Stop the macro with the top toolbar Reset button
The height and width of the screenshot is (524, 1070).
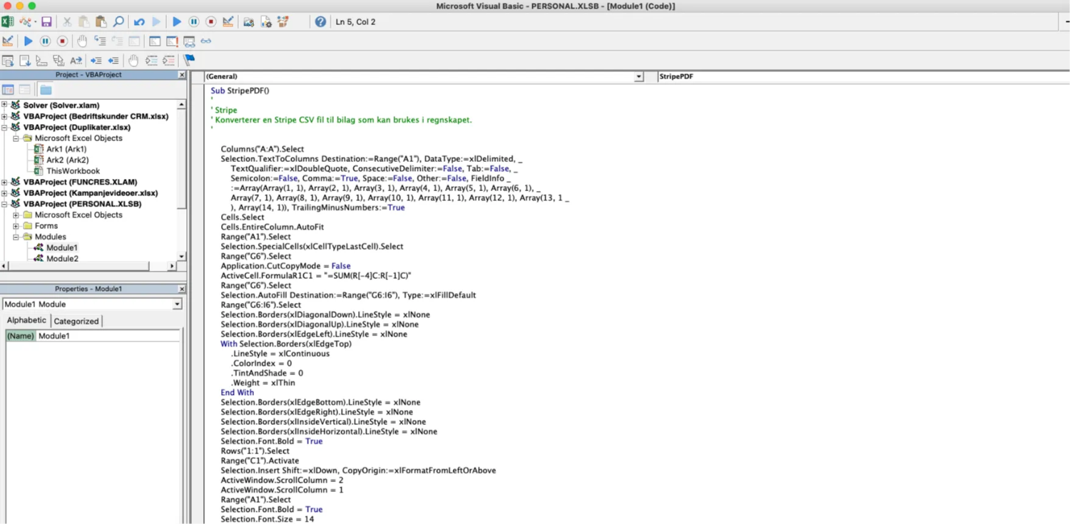211,22
